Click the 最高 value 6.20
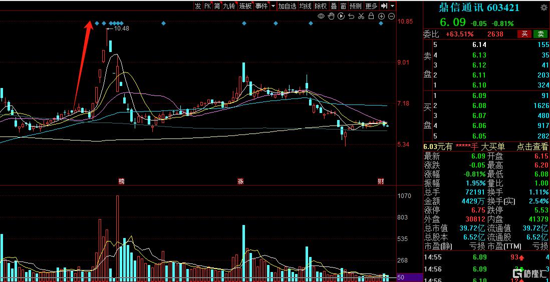 click(541, 165)
